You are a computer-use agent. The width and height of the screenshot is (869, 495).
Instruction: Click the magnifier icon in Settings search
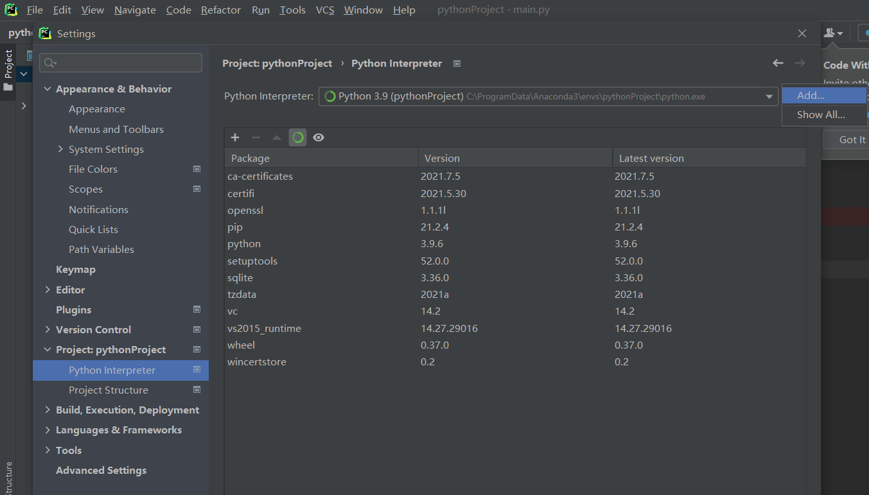tap(49, 62)
